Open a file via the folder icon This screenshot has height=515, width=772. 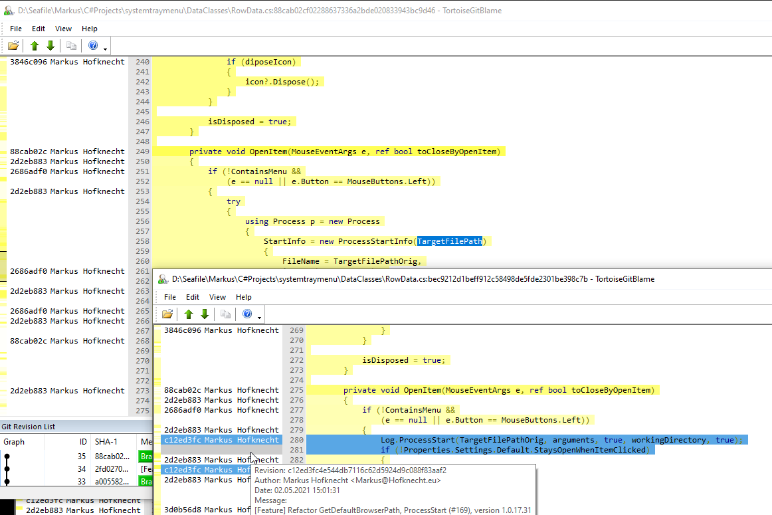click(13, 45)
